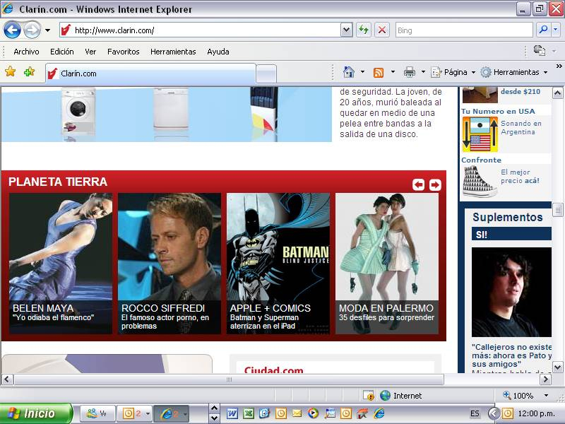
Task: Click in the Bing search box
Action: point(464,30)
